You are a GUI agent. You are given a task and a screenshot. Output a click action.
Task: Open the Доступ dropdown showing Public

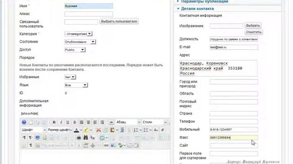click(x=75, y=50)
